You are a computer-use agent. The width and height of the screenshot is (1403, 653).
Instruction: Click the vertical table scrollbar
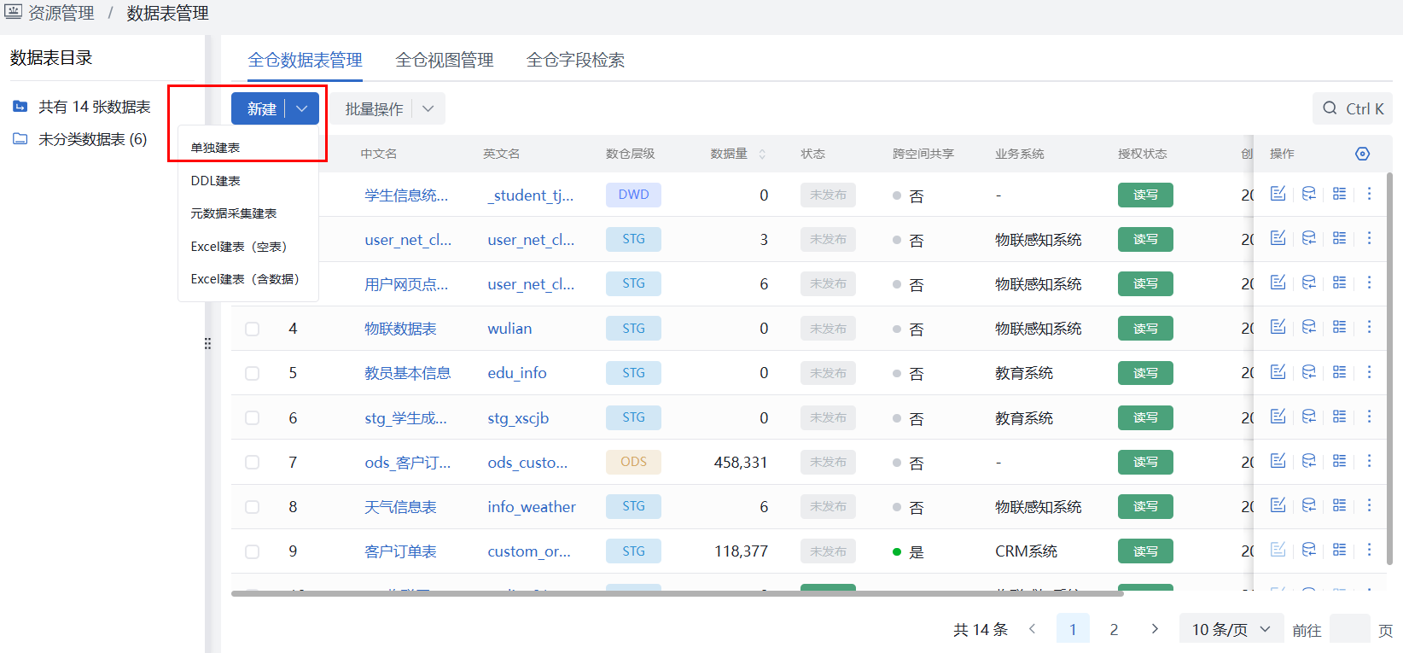pos(1389,369)
